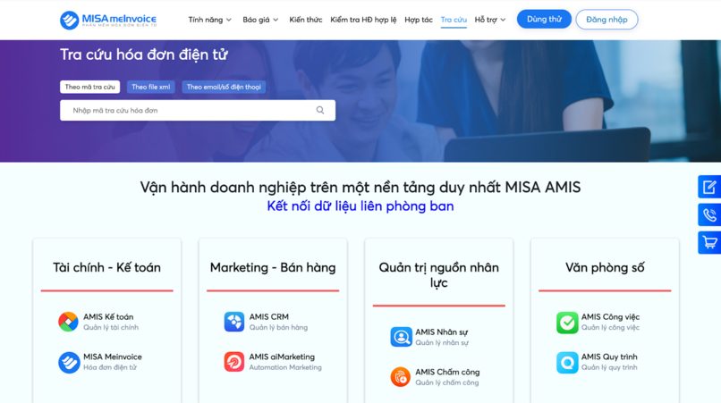721x403 pixels.
Task: Click the MISA meInvoice logo
Action: click(108, 20)
